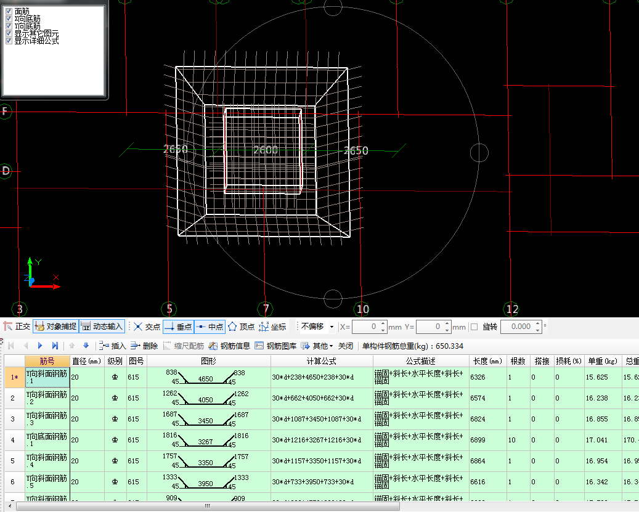Increase rotation angle with up stepper
The image size is (639, 512).
pyautogui.click(x=538, y=324)
